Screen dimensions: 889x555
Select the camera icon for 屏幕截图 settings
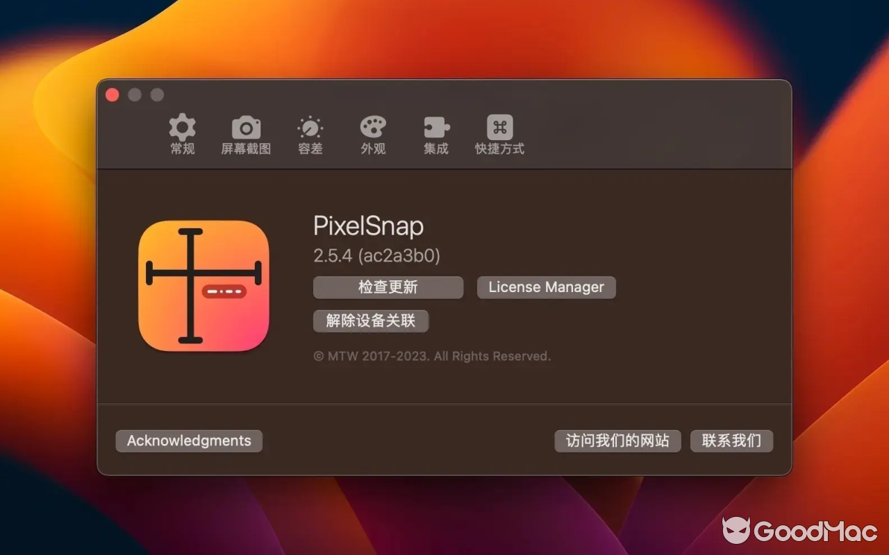(x=244, y=127)
